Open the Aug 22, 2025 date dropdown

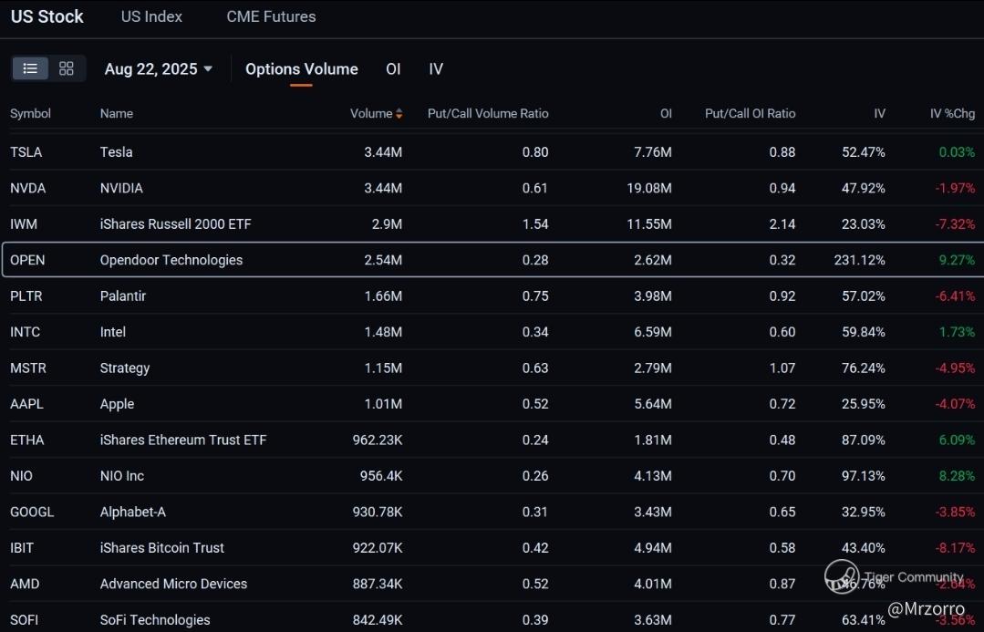pos(158,69)
